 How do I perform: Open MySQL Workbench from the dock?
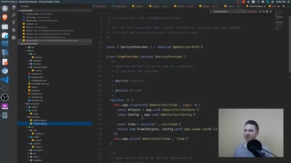(5, 44)
